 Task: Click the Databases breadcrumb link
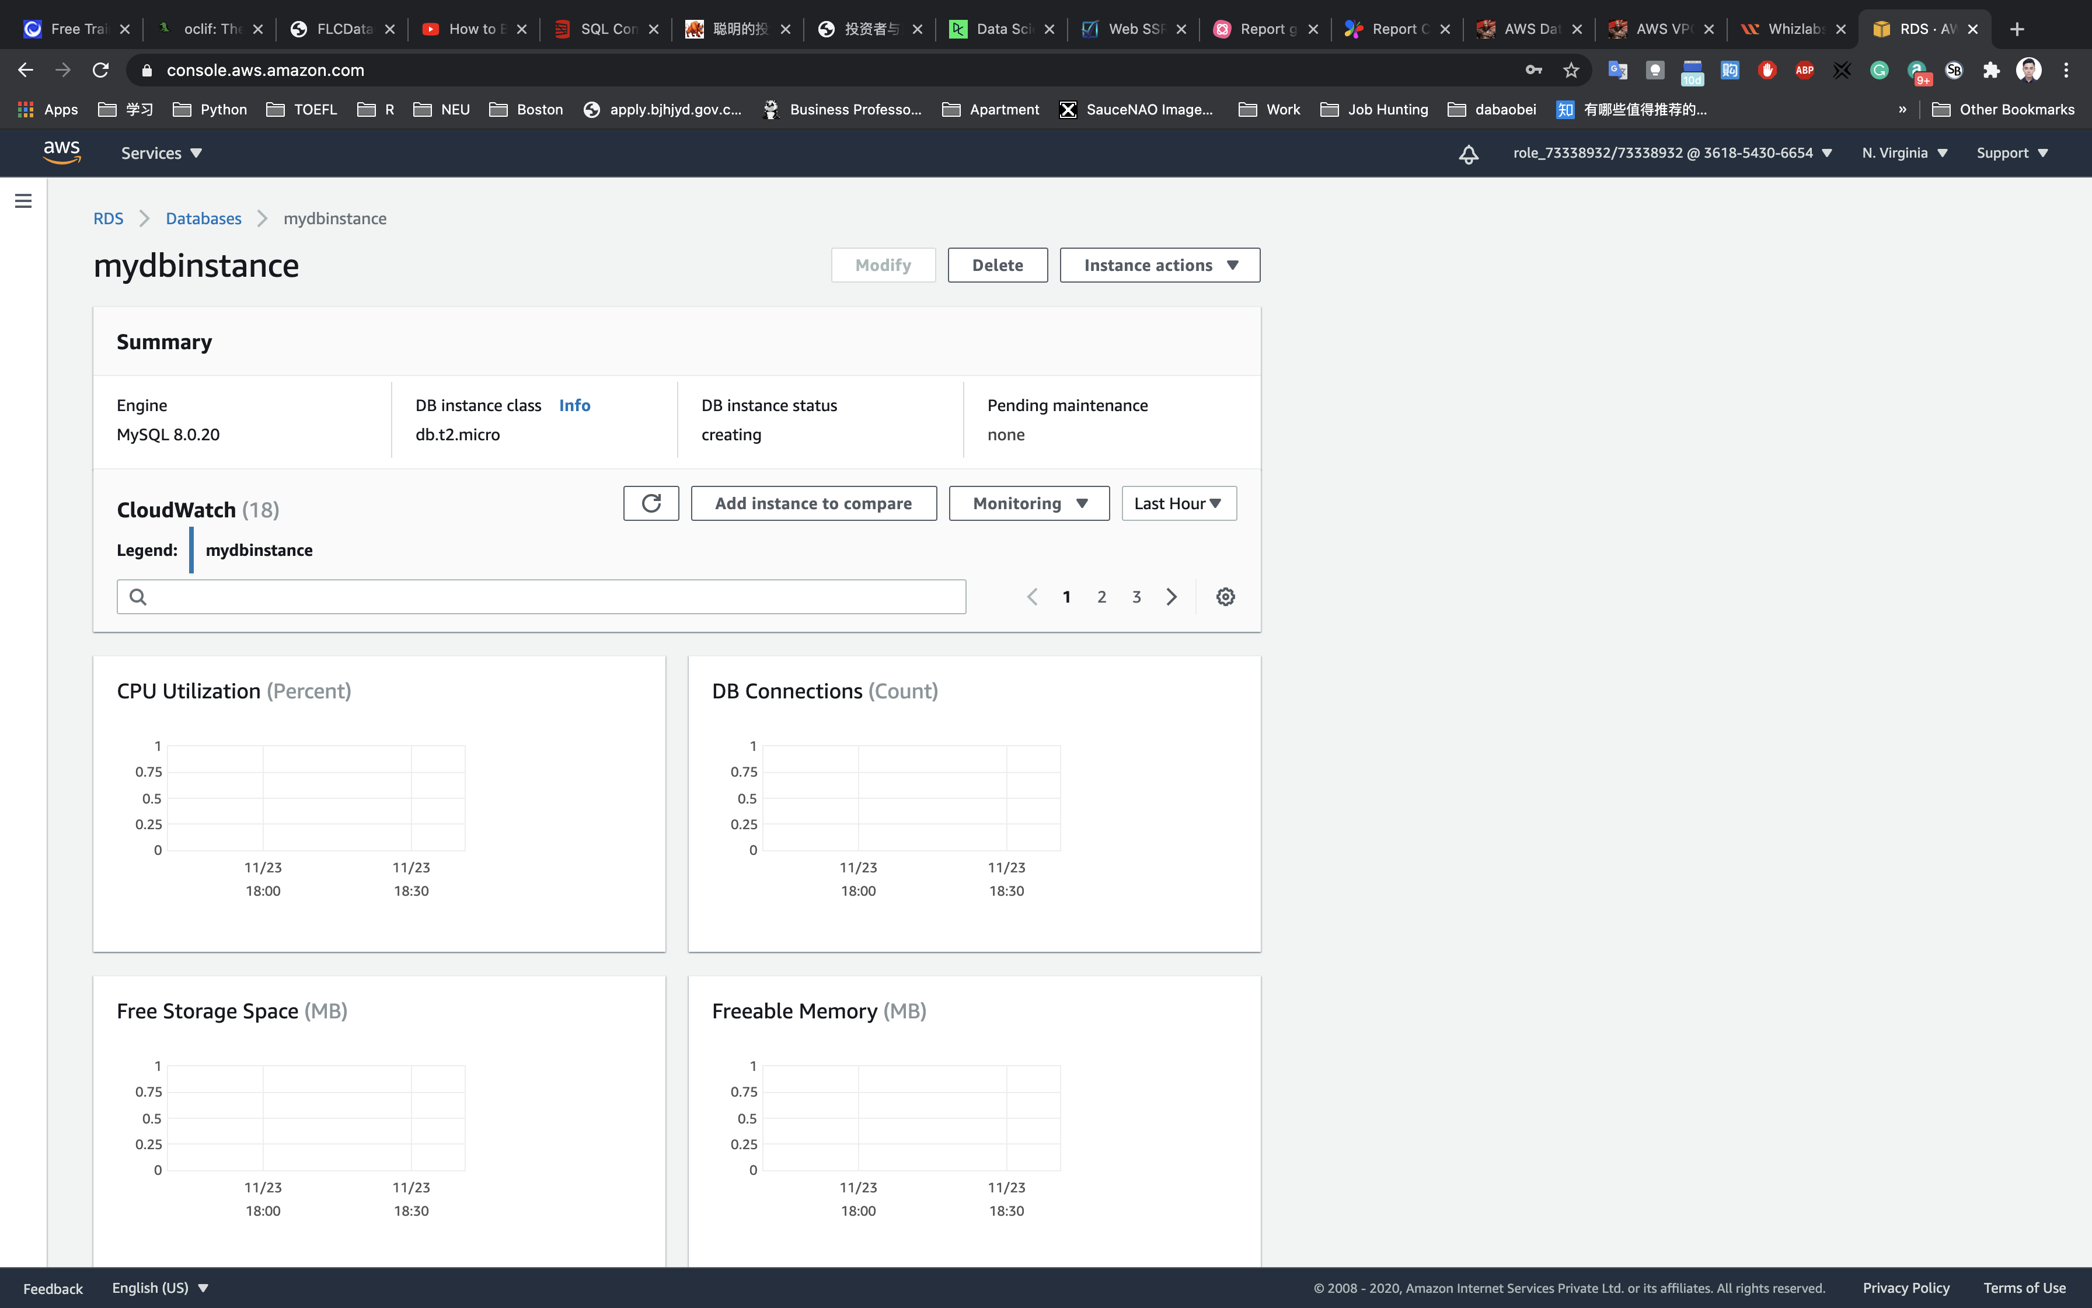[x=203, y=219]
